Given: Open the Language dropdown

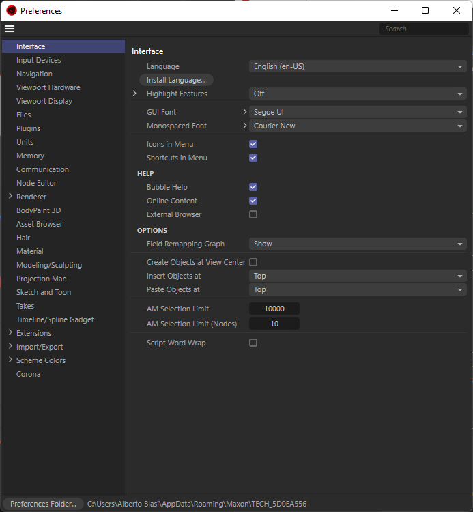Looking at the screenshot, I should pos(358,66).
